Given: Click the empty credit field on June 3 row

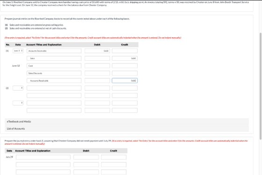Looking at the screenshot, I should 124,51.
